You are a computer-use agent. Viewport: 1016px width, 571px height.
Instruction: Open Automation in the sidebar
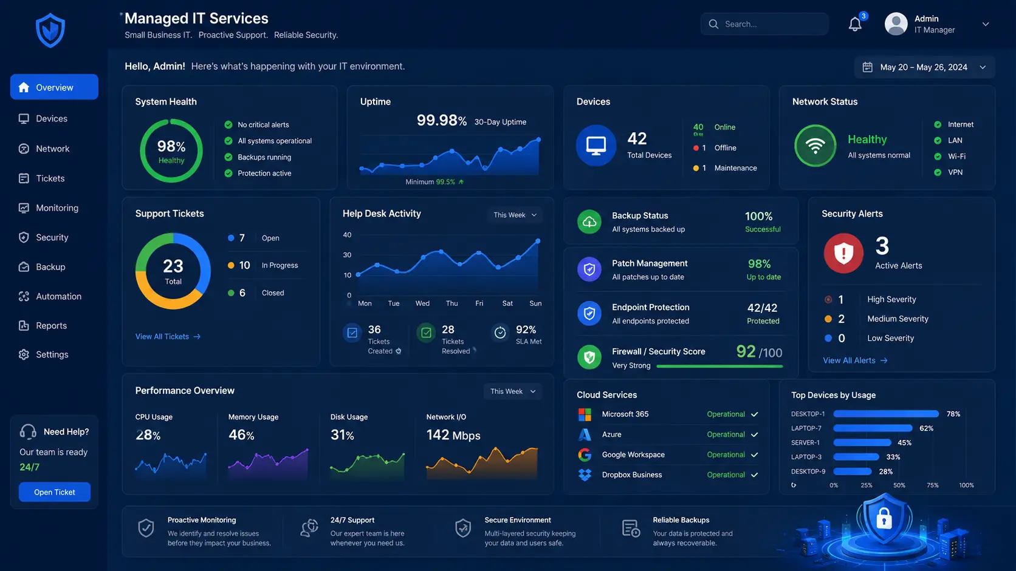pyautogui.click(x=54, y=296)
